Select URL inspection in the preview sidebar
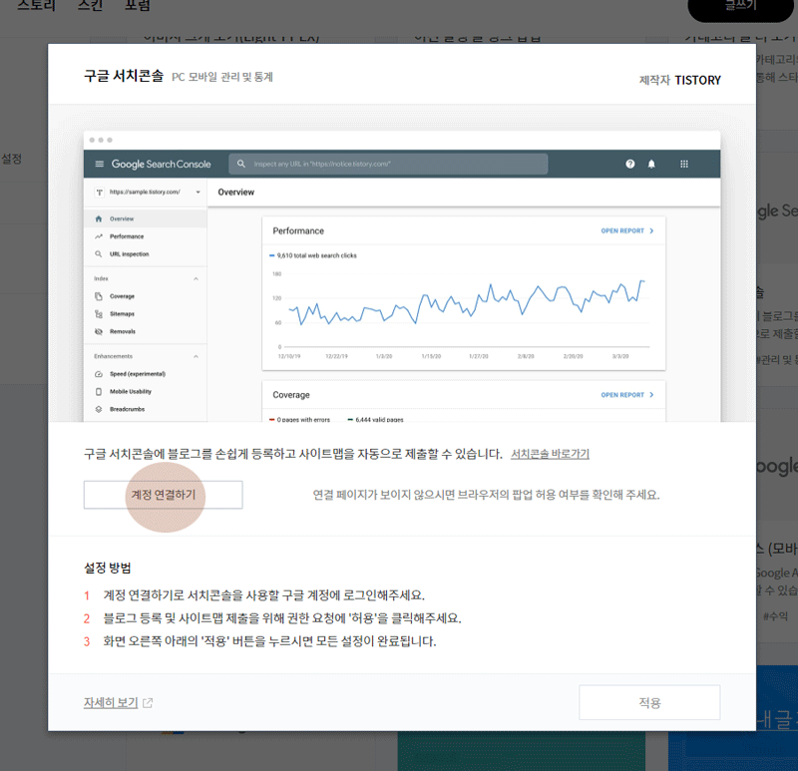The width and height of the screenshot is (798, 771). (145, 254)
